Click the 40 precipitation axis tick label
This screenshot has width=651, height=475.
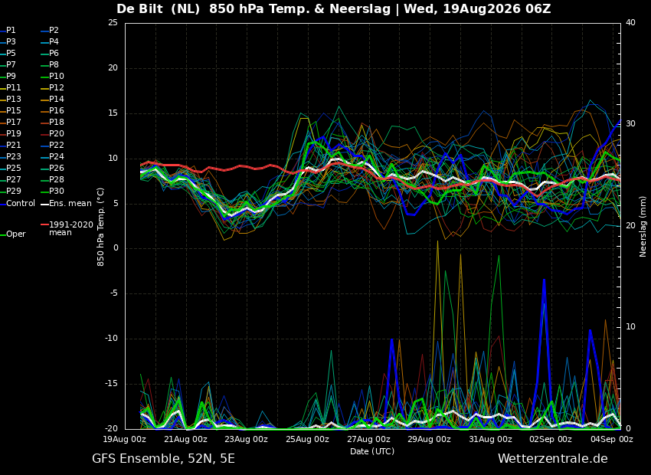coord(630,23)
